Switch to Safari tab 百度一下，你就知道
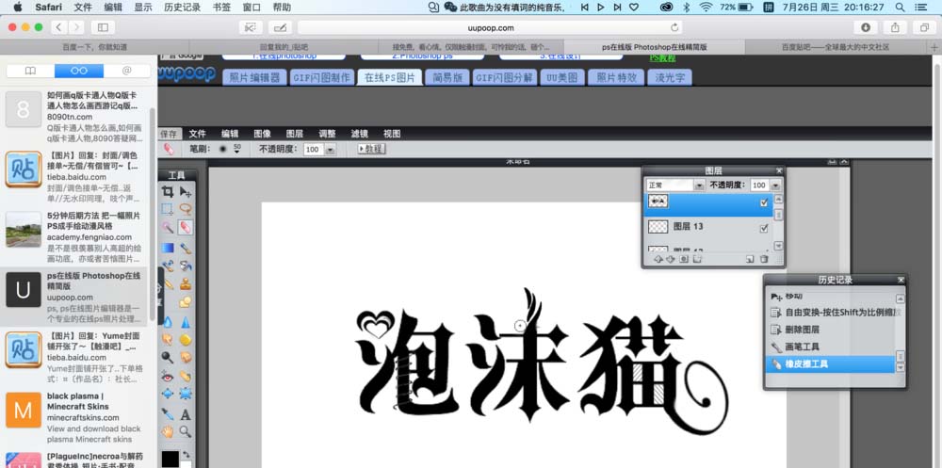 tap(95, 47)
